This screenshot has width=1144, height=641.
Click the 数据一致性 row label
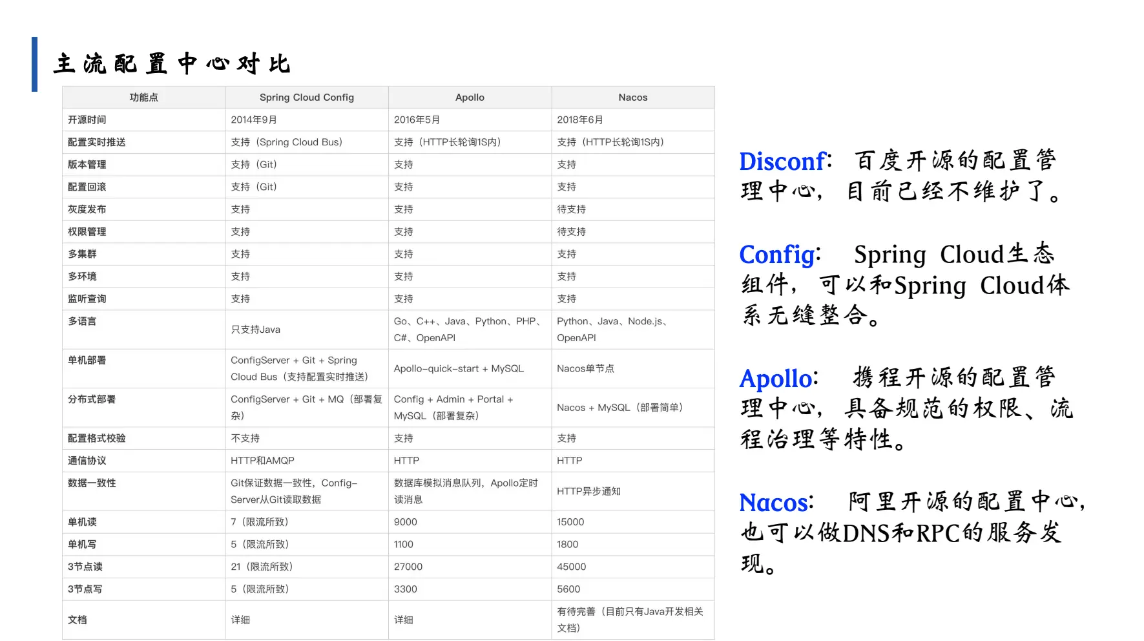92,483
